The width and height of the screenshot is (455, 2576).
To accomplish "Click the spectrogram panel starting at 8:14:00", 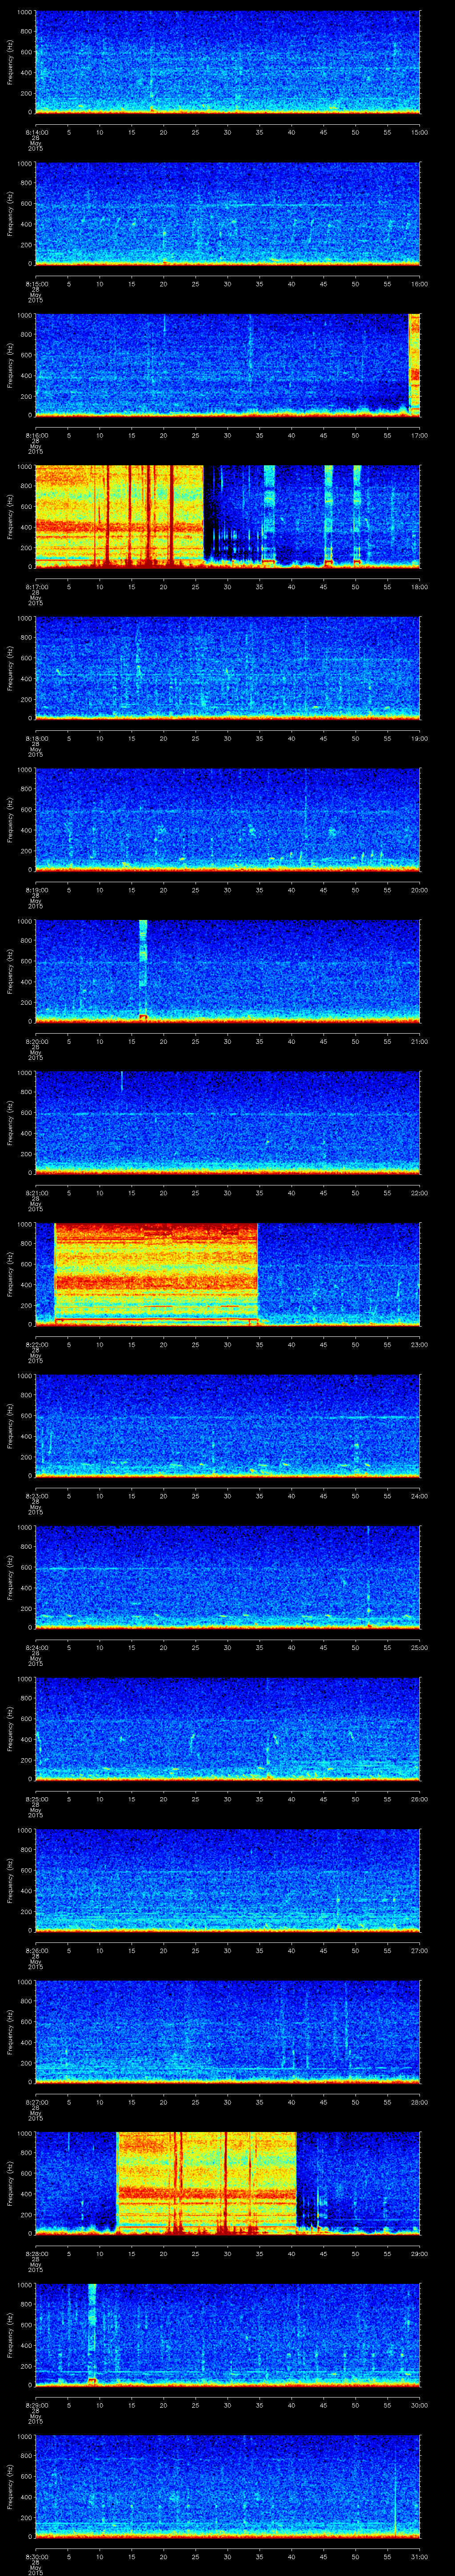I will [227, 62].
